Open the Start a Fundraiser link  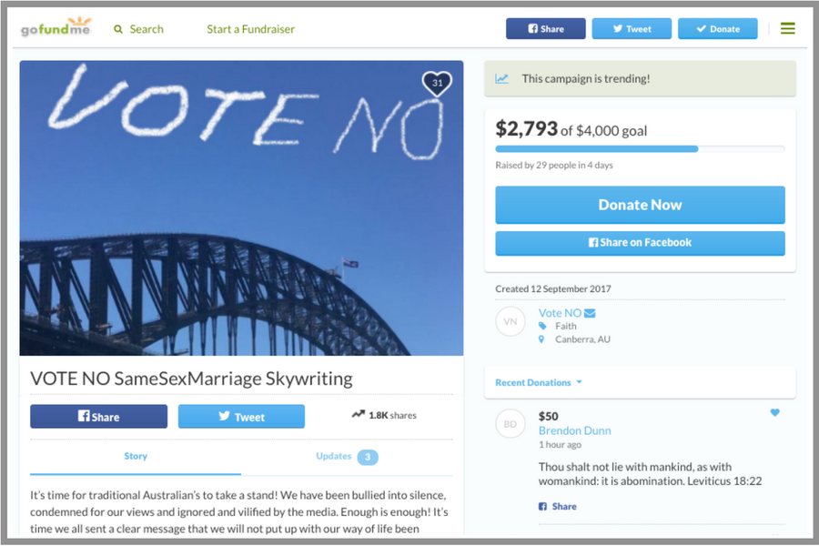coord(250,29)
